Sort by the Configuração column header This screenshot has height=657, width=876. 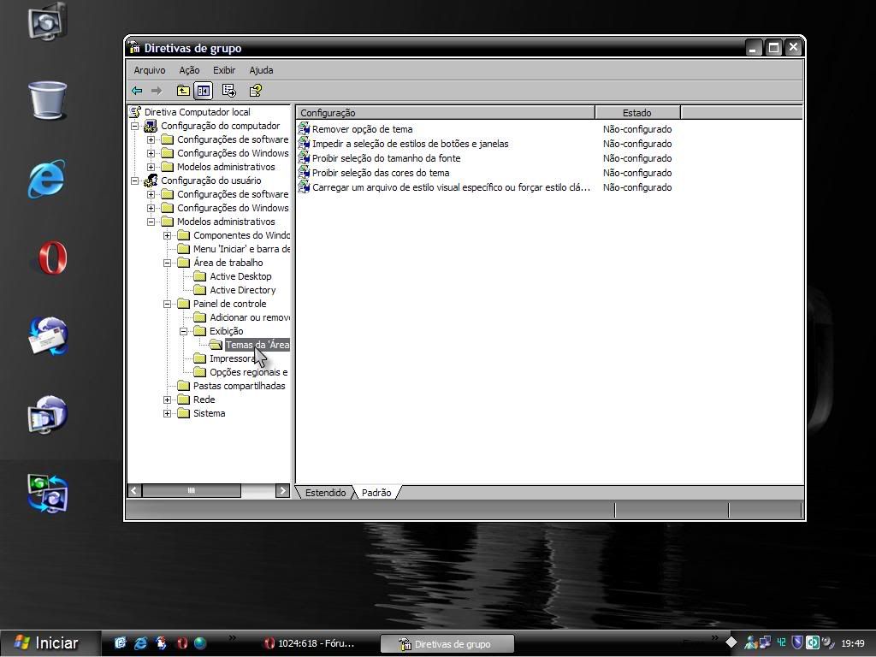445,113
